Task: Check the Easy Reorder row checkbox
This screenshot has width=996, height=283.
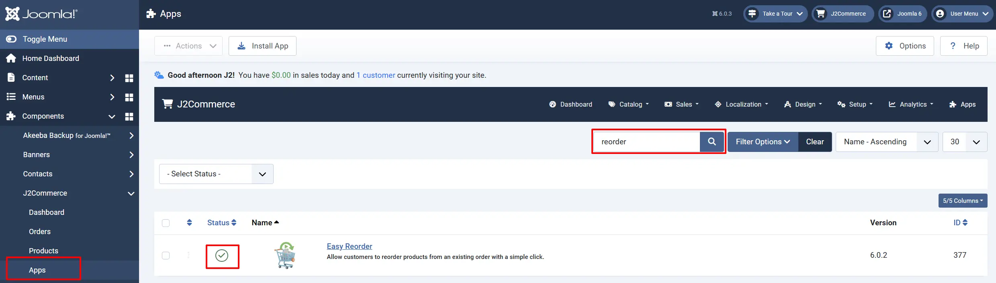Action: [x=166, y=255]
